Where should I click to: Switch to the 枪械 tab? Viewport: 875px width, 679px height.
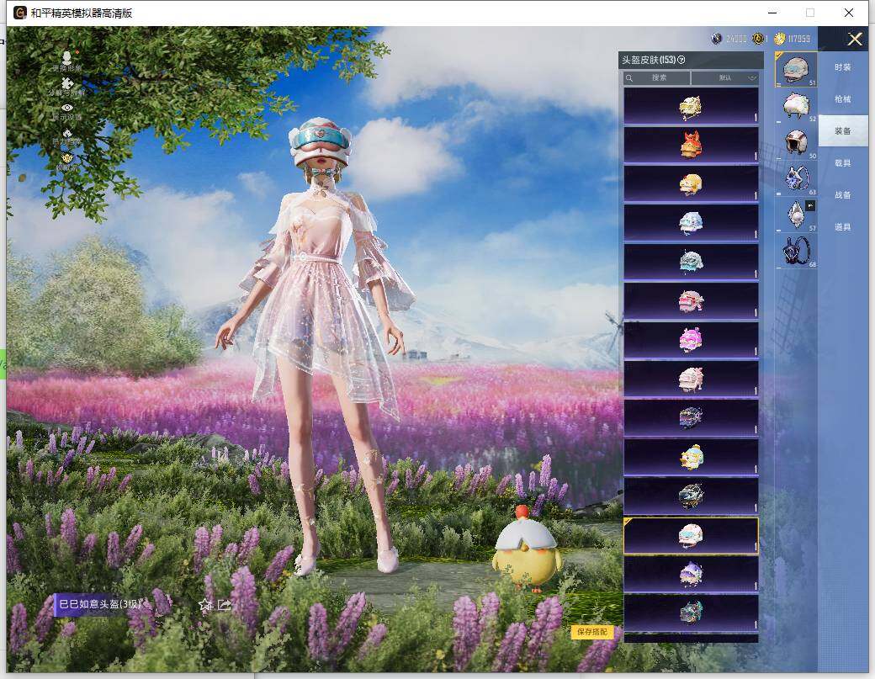coord(842,99)
